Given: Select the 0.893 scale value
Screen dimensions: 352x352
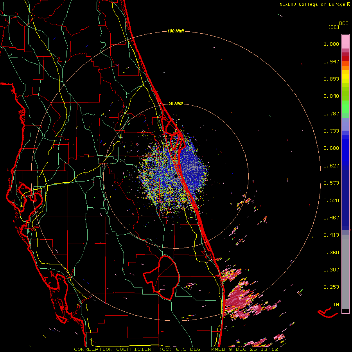Looking at the screenshot, I should point(331,79).
